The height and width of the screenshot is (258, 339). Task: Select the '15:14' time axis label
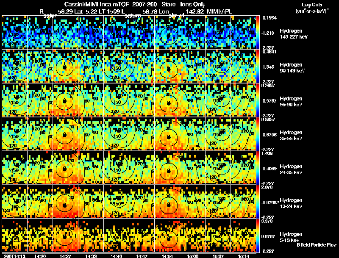(x=243, y=256)
